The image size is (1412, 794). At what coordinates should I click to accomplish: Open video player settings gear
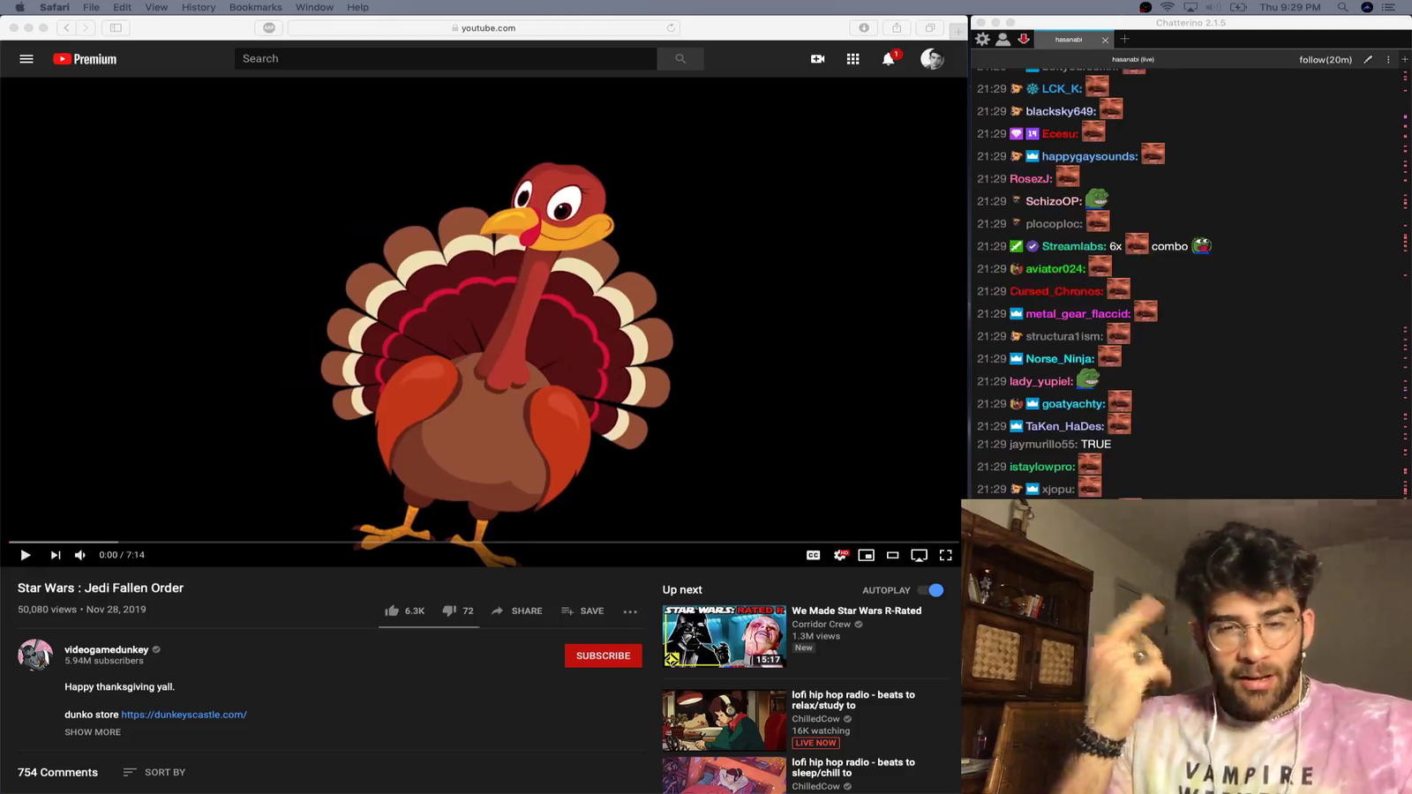(x=840, y=555)
